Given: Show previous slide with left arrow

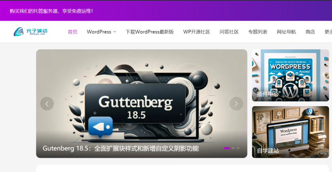Looking at the screenshot, I should (47, 103).
